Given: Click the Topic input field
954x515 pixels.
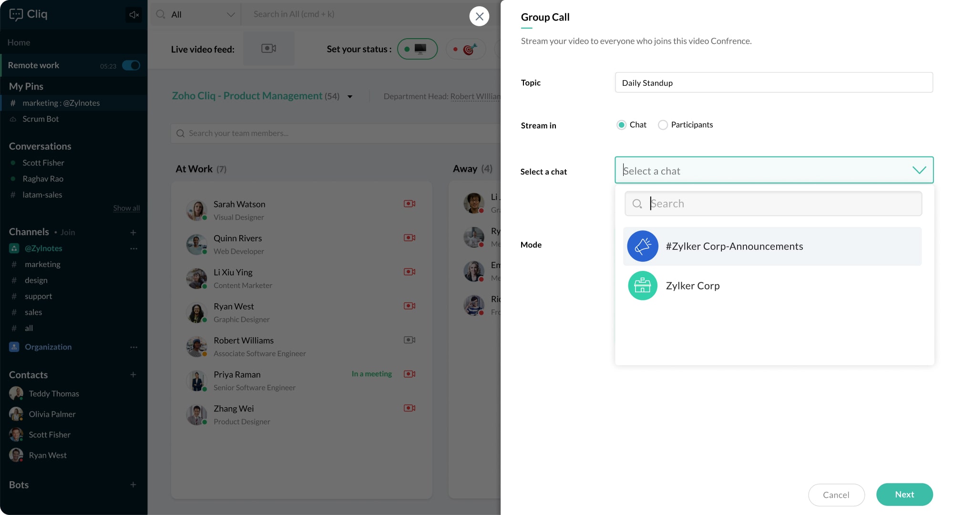Looking at the screenshot, I should 773,83.
